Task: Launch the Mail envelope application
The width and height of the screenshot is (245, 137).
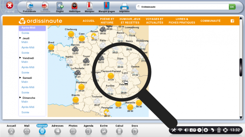Action: click(27, 131)
